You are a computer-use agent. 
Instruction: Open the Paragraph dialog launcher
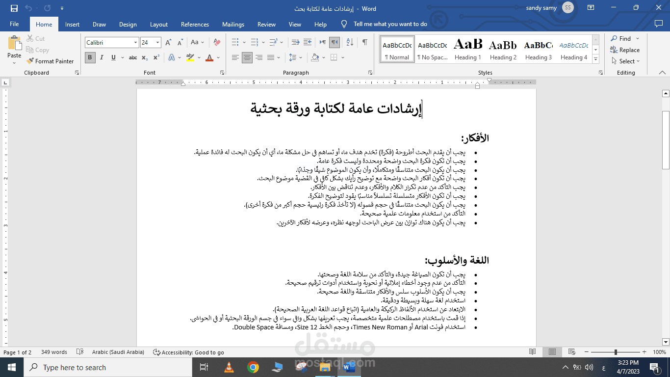[369, 73]
